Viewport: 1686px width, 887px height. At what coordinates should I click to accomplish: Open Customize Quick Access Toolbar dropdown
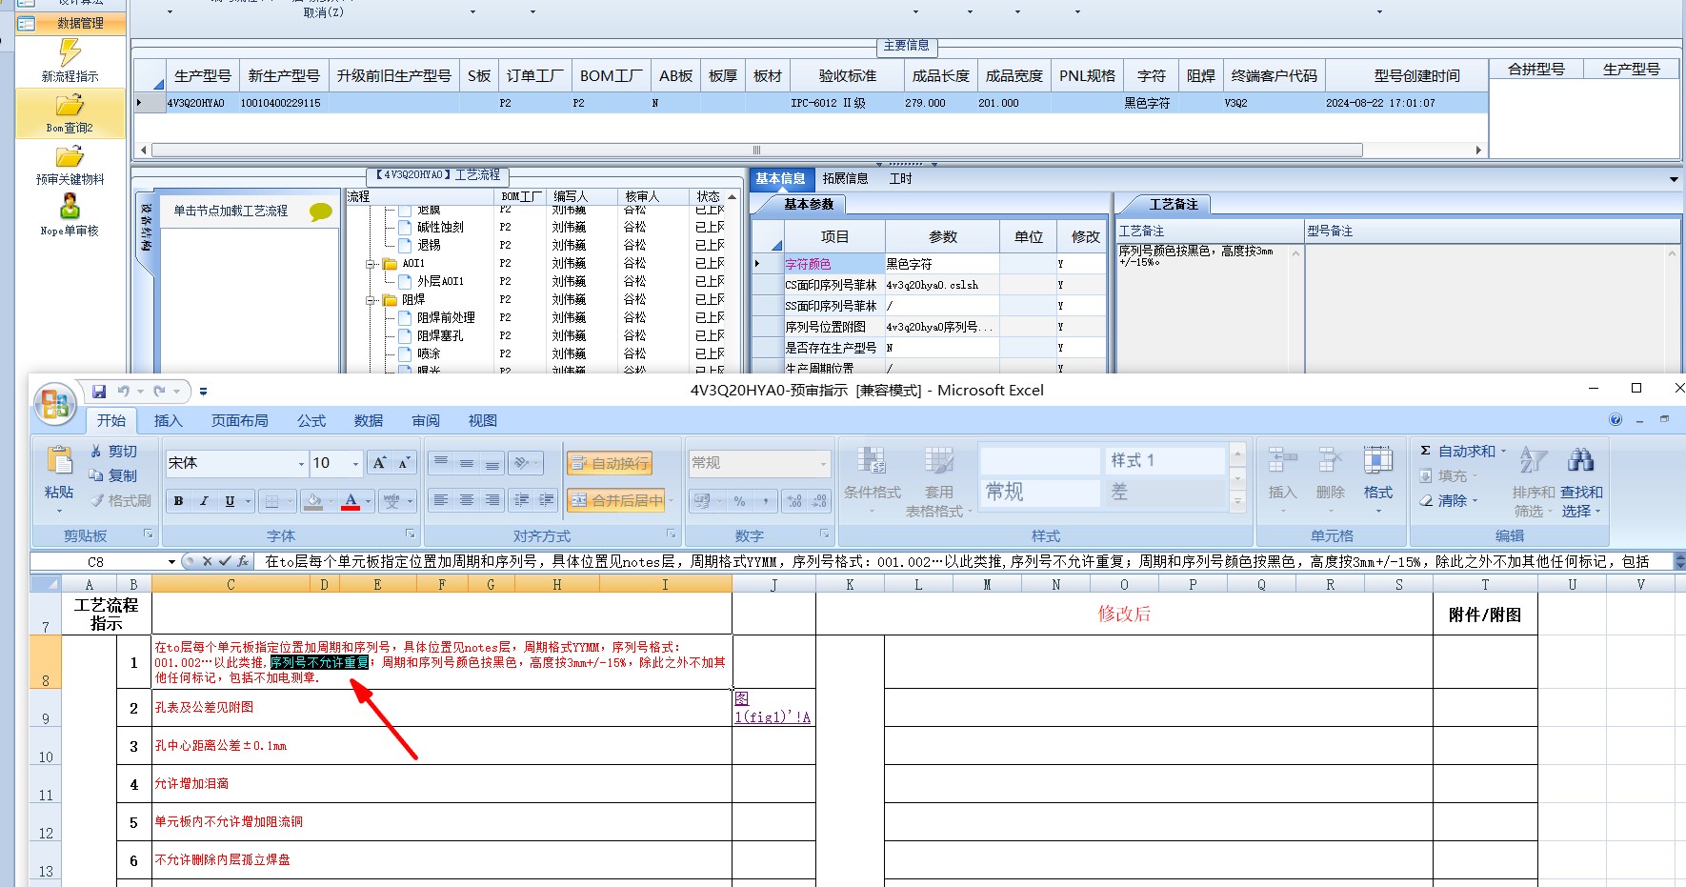[x=203, y=392]
